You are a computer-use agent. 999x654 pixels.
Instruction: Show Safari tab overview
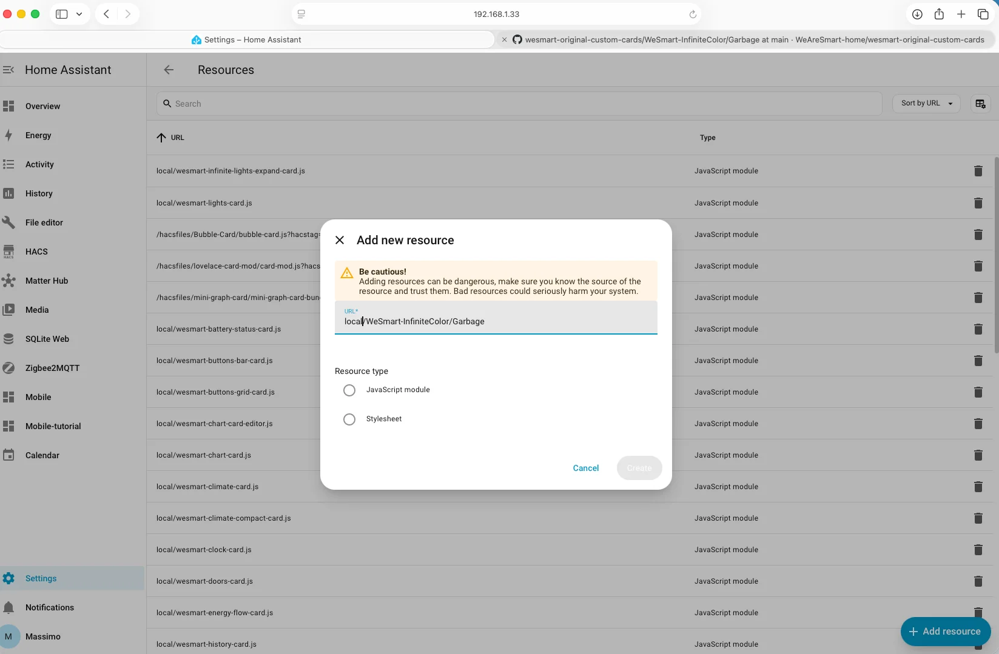[x=983, y=14]
